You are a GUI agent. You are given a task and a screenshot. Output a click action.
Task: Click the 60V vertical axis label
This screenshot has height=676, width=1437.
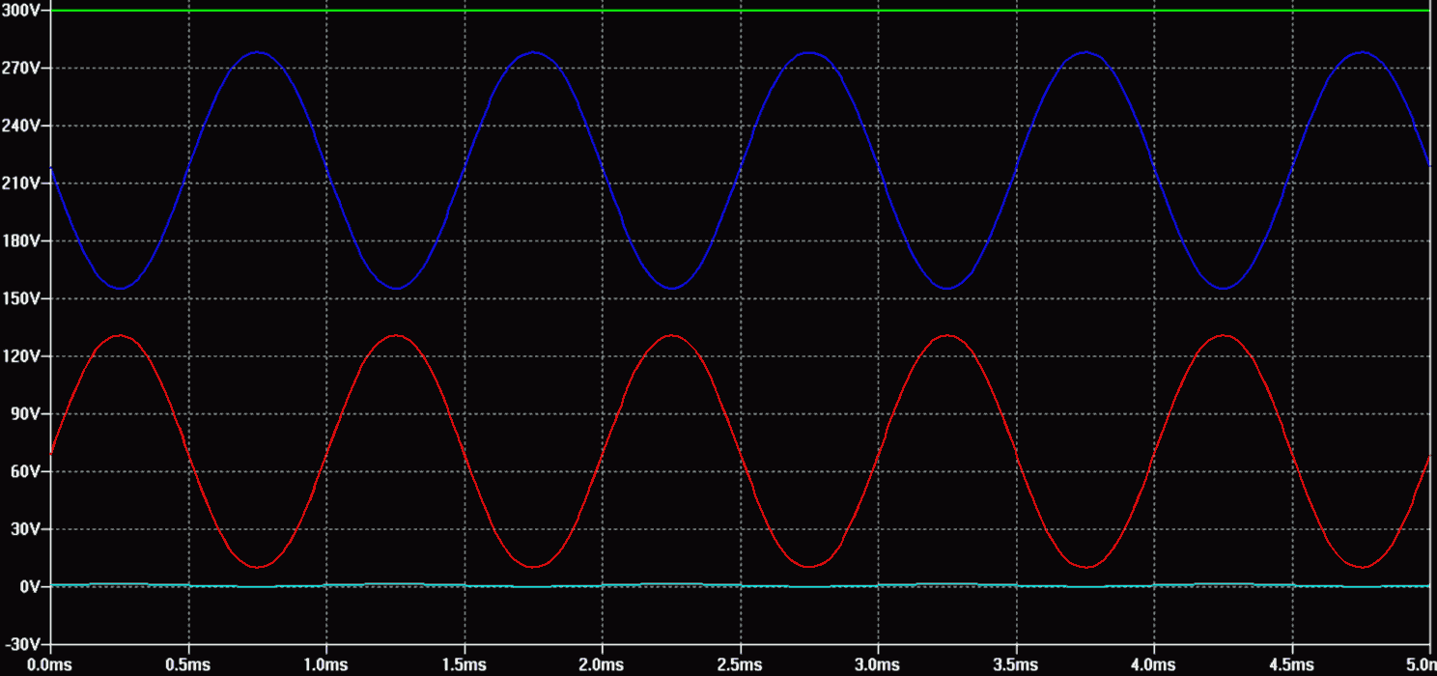point(23,471)
